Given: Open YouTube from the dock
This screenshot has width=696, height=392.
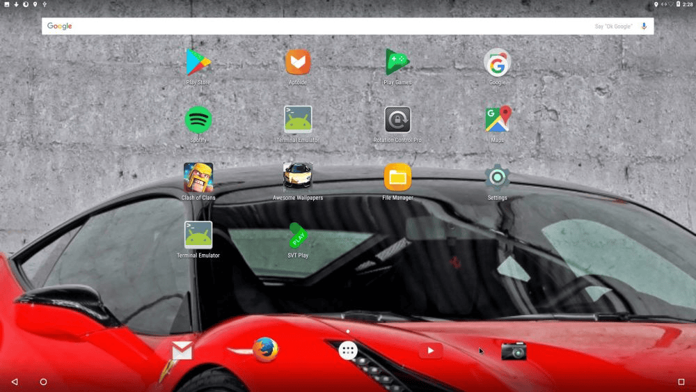Looking at the screenshot, I should [x=431, y=351].
